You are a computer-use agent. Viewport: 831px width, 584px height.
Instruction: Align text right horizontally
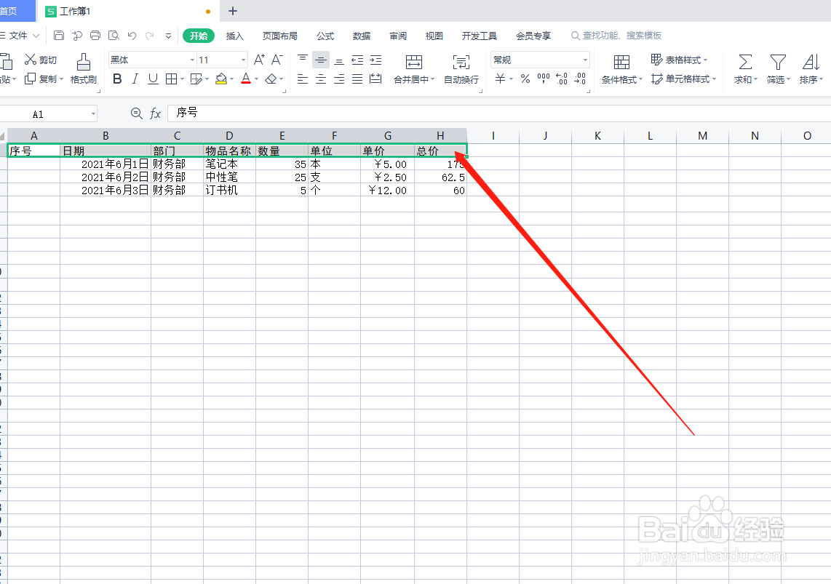(339, 79)
